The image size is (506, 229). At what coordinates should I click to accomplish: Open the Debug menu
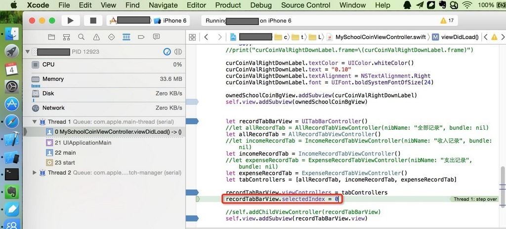coord(261,5)
